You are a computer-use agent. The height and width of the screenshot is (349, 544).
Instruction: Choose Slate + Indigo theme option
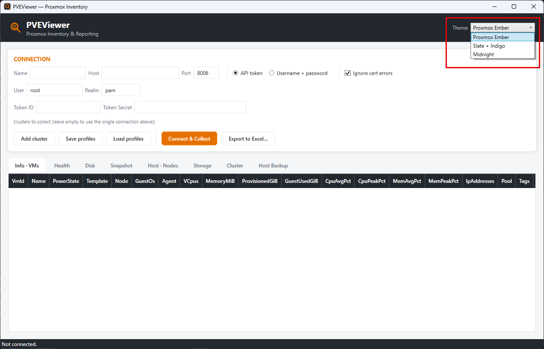(x=503, y=46)
